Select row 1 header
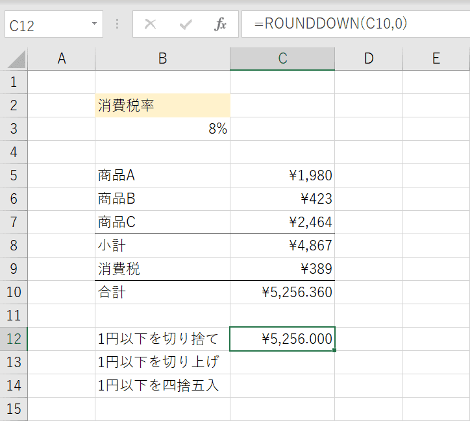Screen dimensions: 470x421 pyautogui.click(x=14, y=82)
